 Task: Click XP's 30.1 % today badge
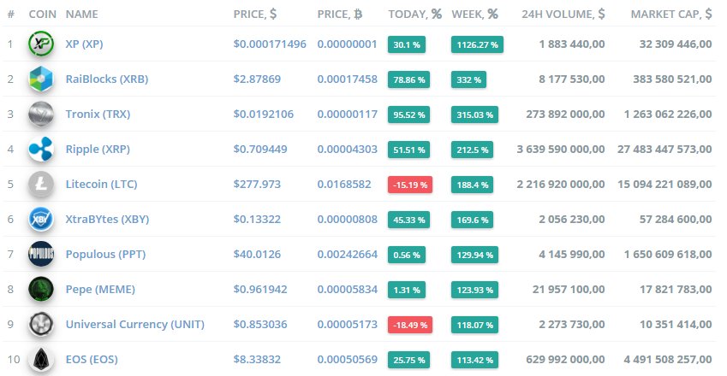coord(407,44)
